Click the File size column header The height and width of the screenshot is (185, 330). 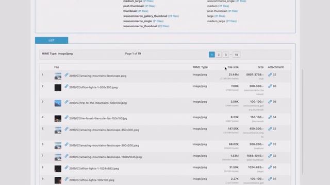tap(233, 67)
